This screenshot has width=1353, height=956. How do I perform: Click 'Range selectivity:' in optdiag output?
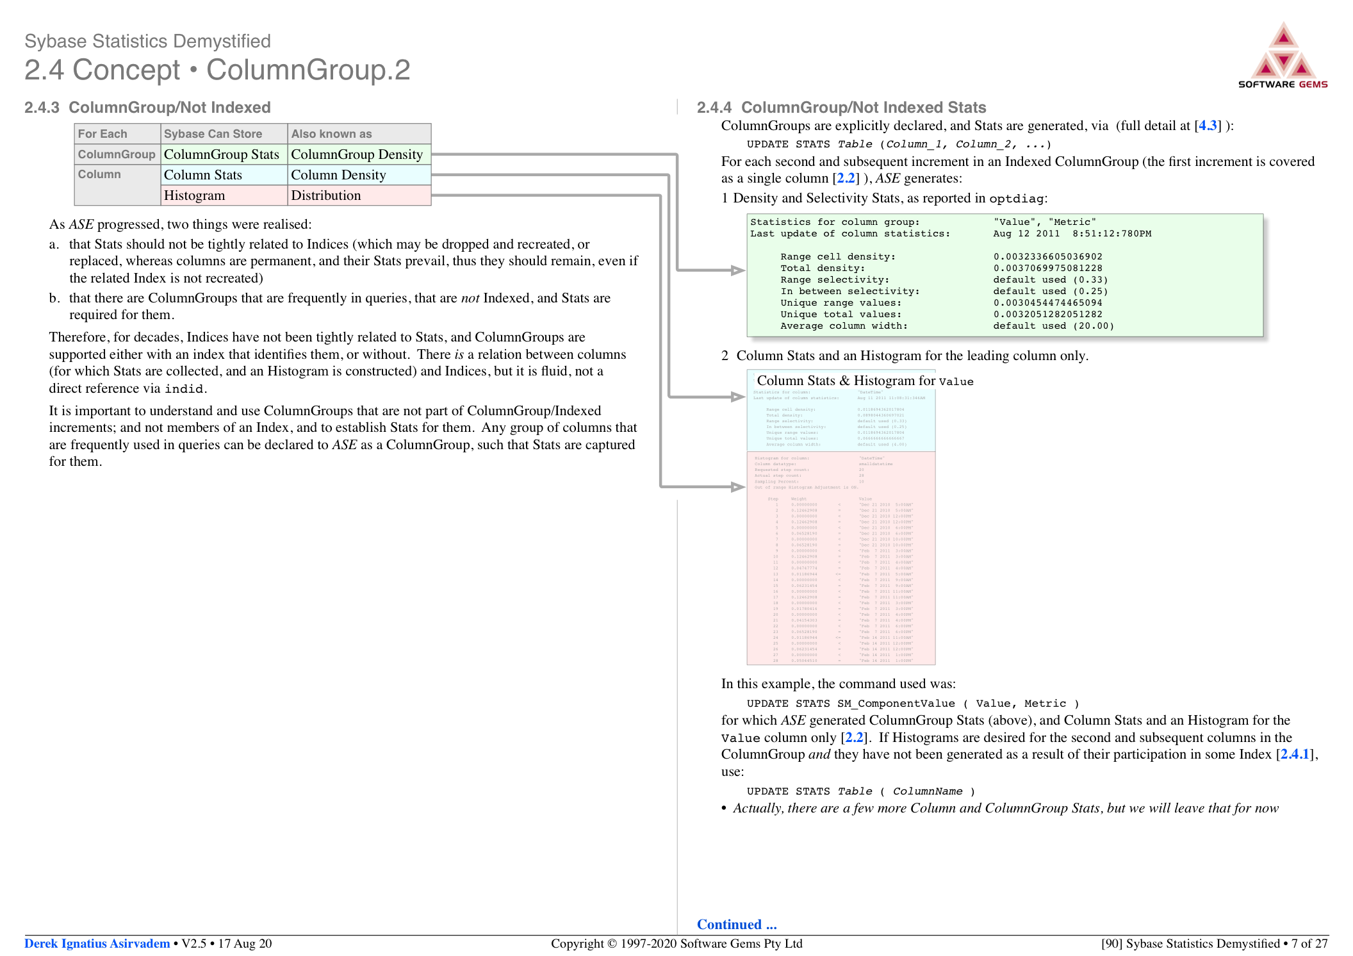point(834,279)
